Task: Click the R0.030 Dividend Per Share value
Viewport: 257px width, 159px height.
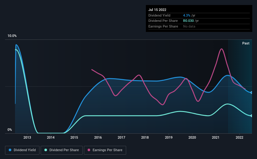Action: pyautogui.click(x=188, y=21)
